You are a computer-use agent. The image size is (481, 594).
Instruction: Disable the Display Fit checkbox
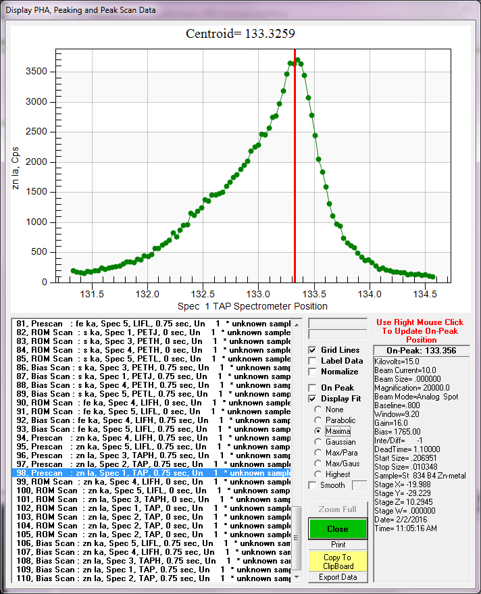(313, 399)
